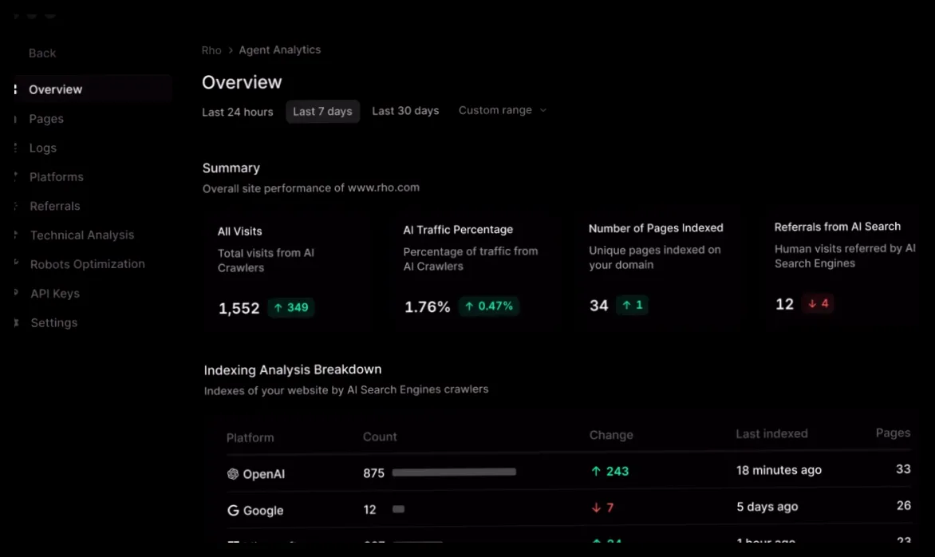Open Pages in the sidebar
This screenshot has height=557, width=935.
coord(46,119)
